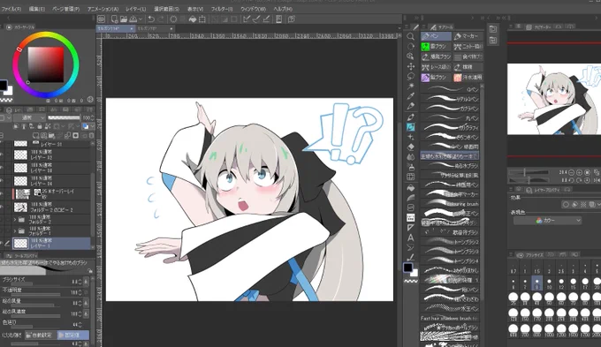
Task: Click the zoom in icon in Navigator panel
Action: pyautogui.click(x=579, y=173)
